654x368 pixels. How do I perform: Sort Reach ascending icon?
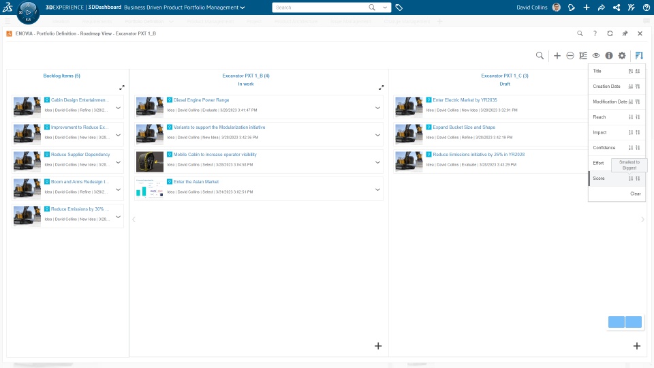coord(631,117)
